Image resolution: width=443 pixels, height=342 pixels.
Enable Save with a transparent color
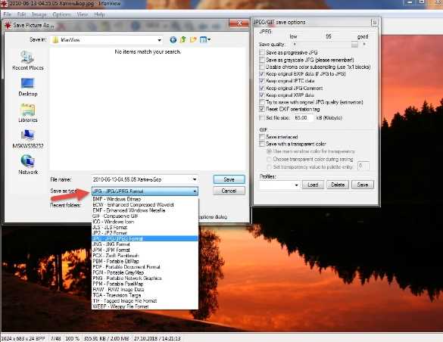click(262, 144)
